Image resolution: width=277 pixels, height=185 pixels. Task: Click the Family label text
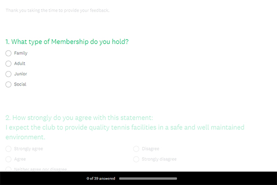point(21,53)
